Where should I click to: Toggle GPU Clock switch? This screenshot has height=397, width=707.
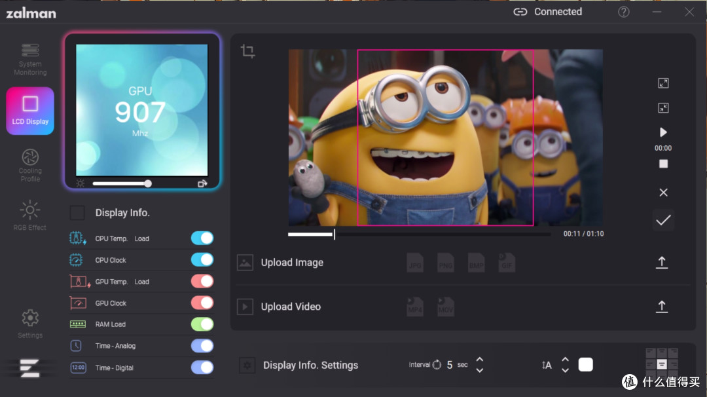coord(202,303)
